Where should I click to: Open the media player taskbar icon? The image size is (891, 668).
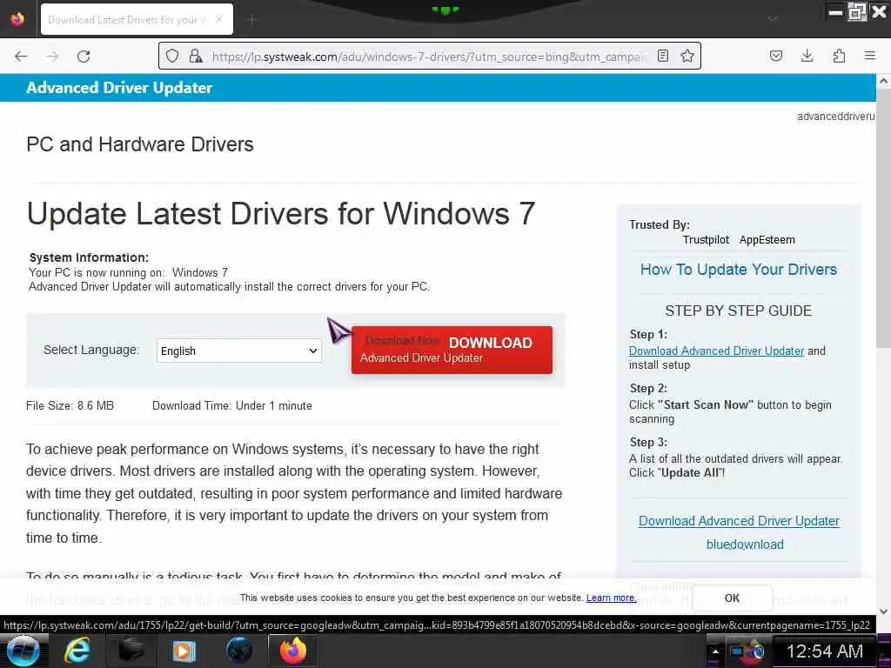[184, 651]
